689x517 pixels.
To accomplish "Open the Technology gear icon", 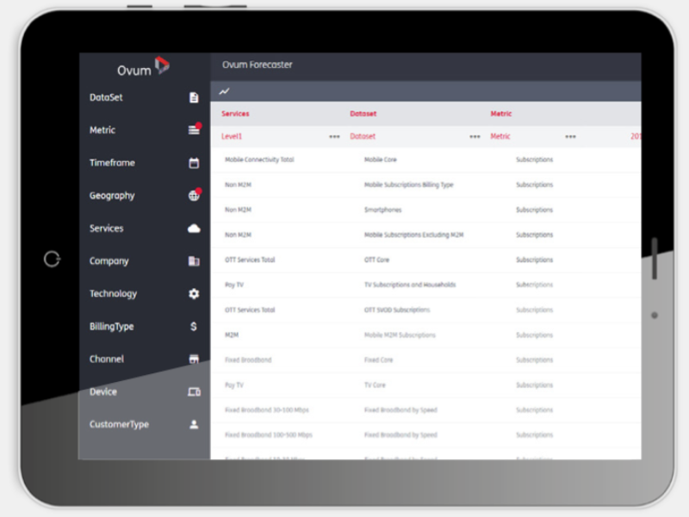I will point(194,293).
